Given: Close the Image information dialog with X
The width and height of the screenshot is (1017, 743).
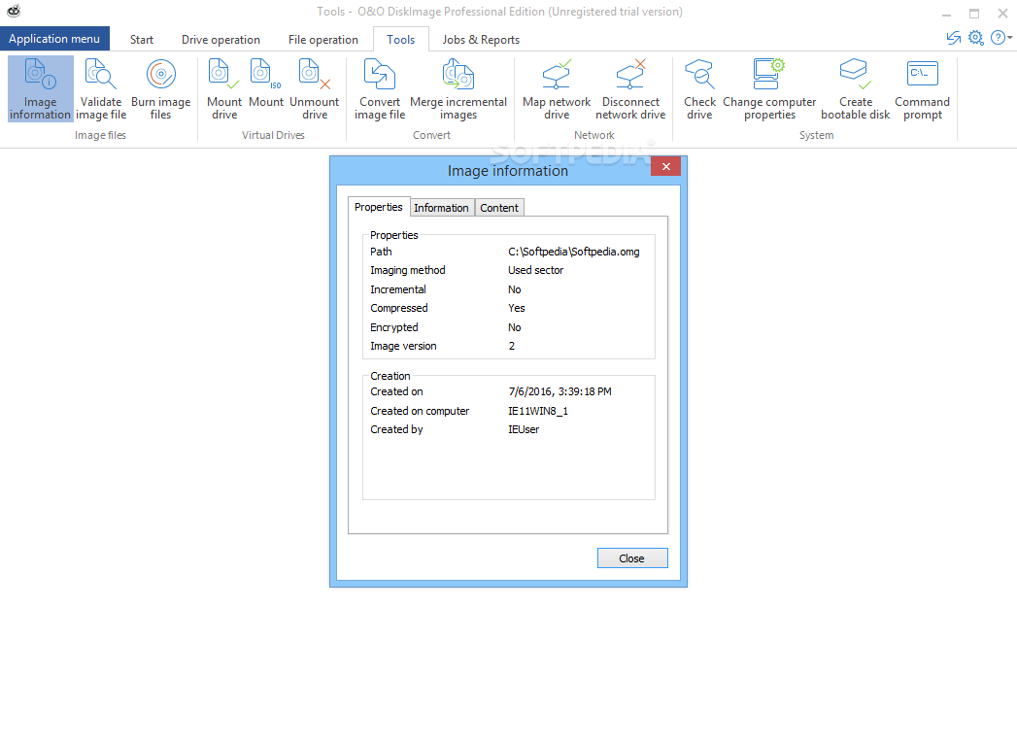Looking at the screenshot, I should pyautogui.click(x=666, y=167).
